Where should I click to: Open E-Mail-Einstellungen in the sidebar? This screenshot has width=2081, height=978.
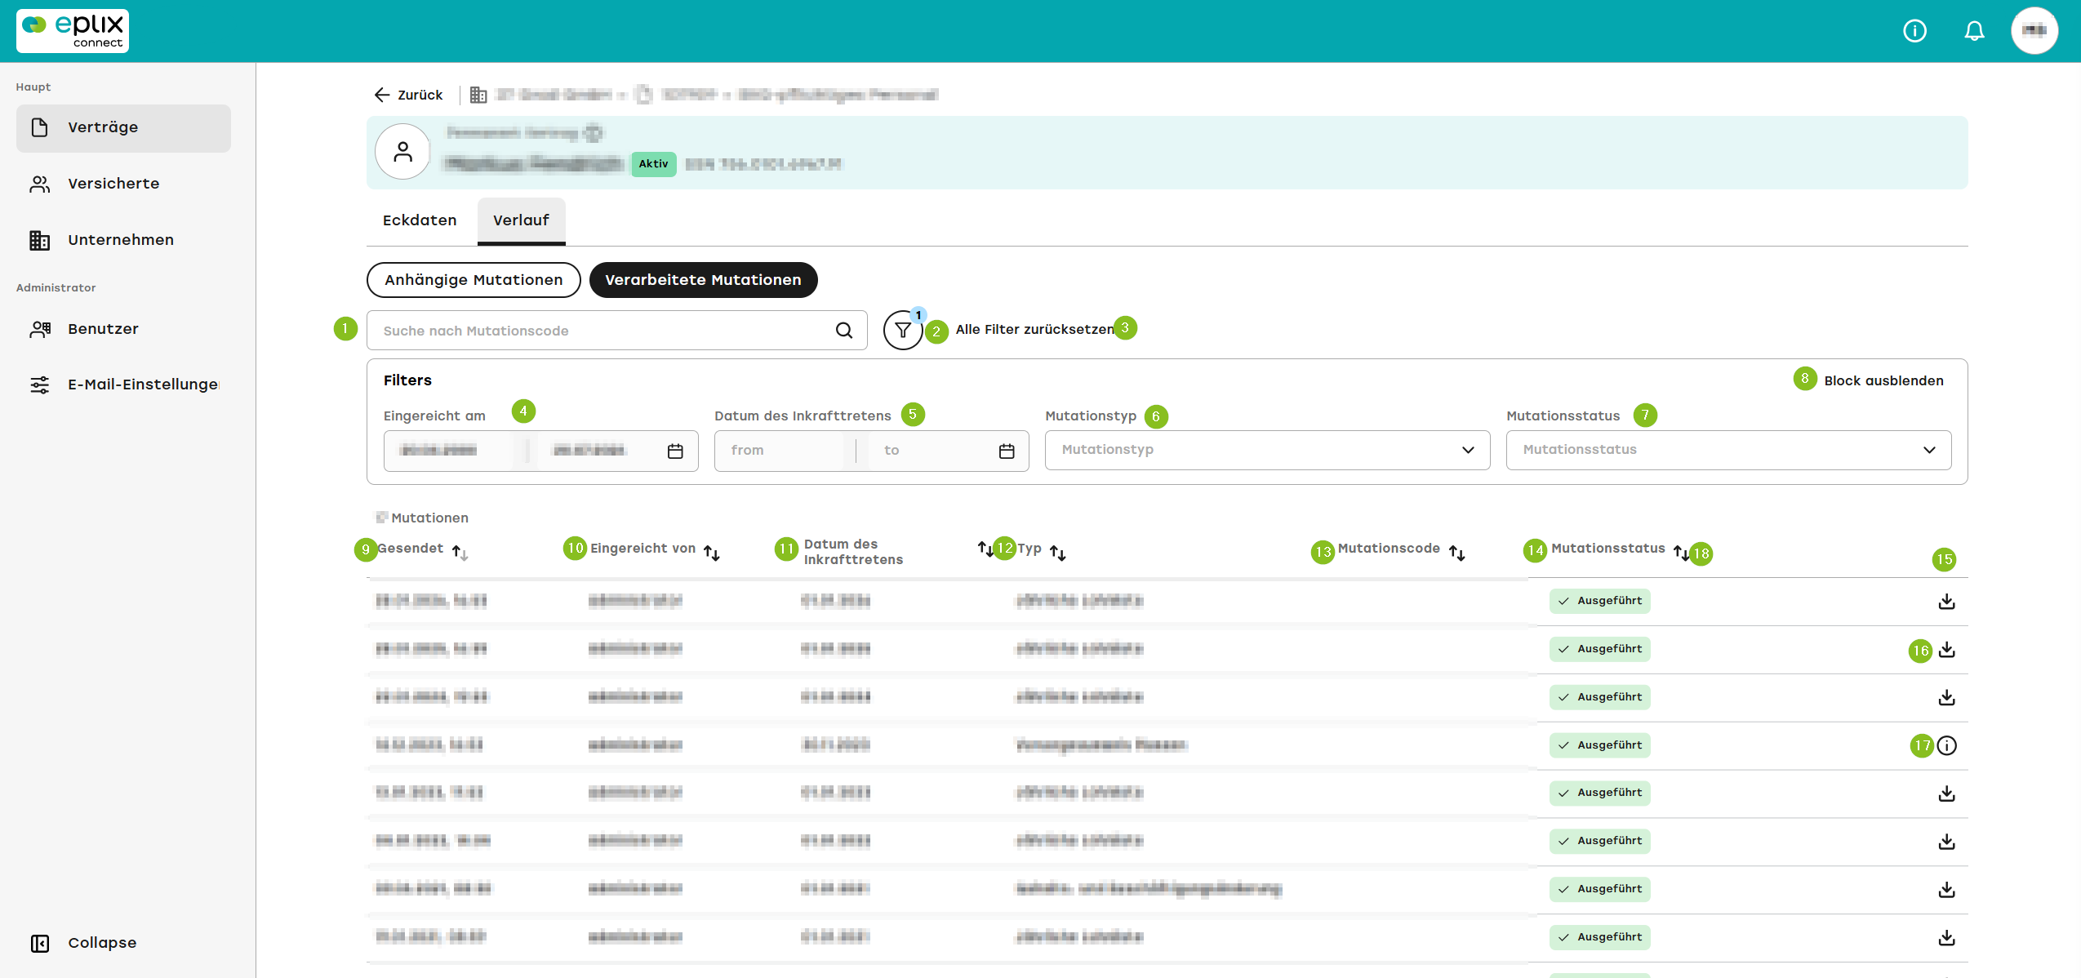(123, 385)
